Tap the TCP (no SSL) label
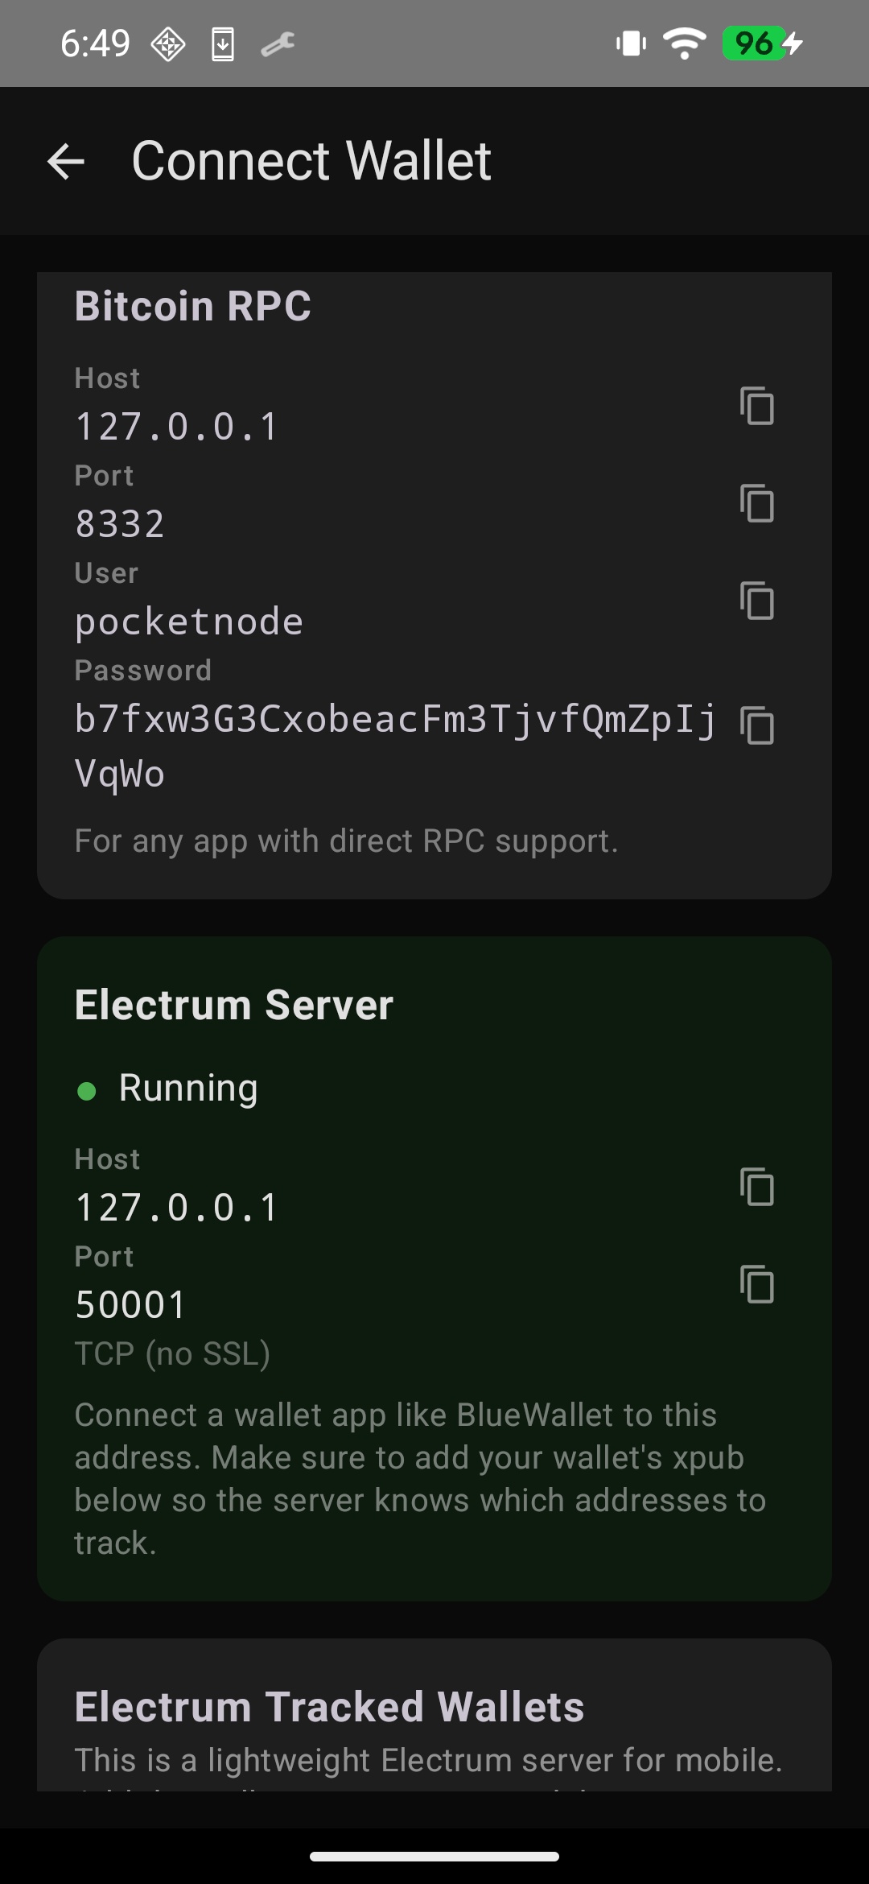 171,1353
